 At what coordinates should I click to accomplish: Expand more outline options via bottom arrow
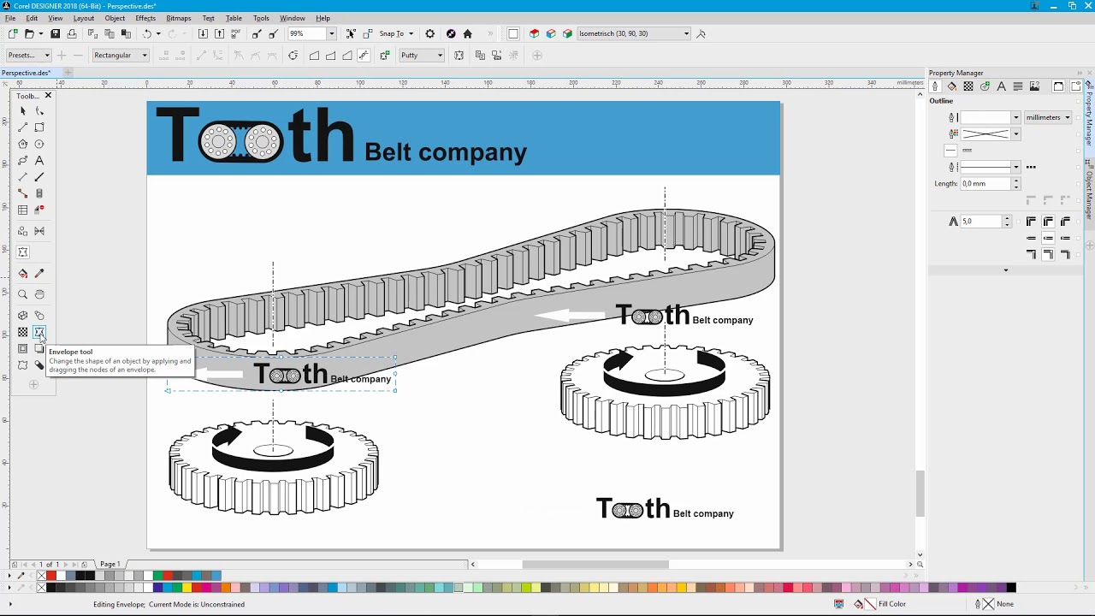coord(1005,270)
